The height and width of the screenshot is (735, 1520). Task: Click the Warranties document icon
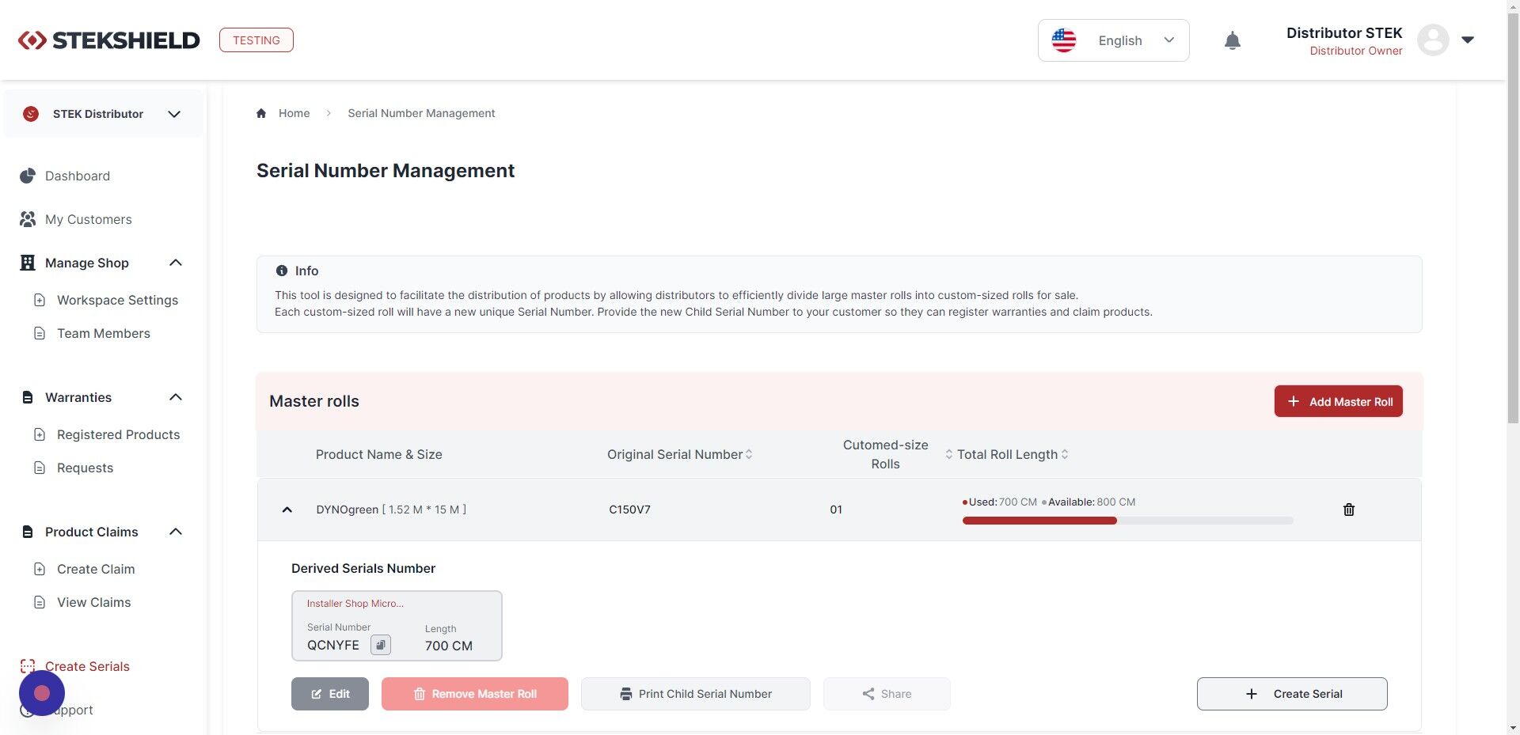point(28,397)
